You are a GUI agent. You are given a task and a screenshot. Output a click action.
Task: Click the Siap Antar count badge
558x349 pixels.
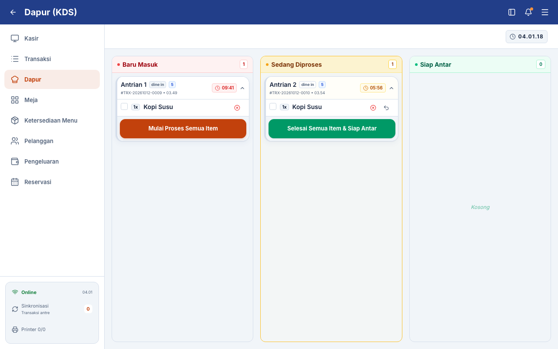click(x=541, y=65)
